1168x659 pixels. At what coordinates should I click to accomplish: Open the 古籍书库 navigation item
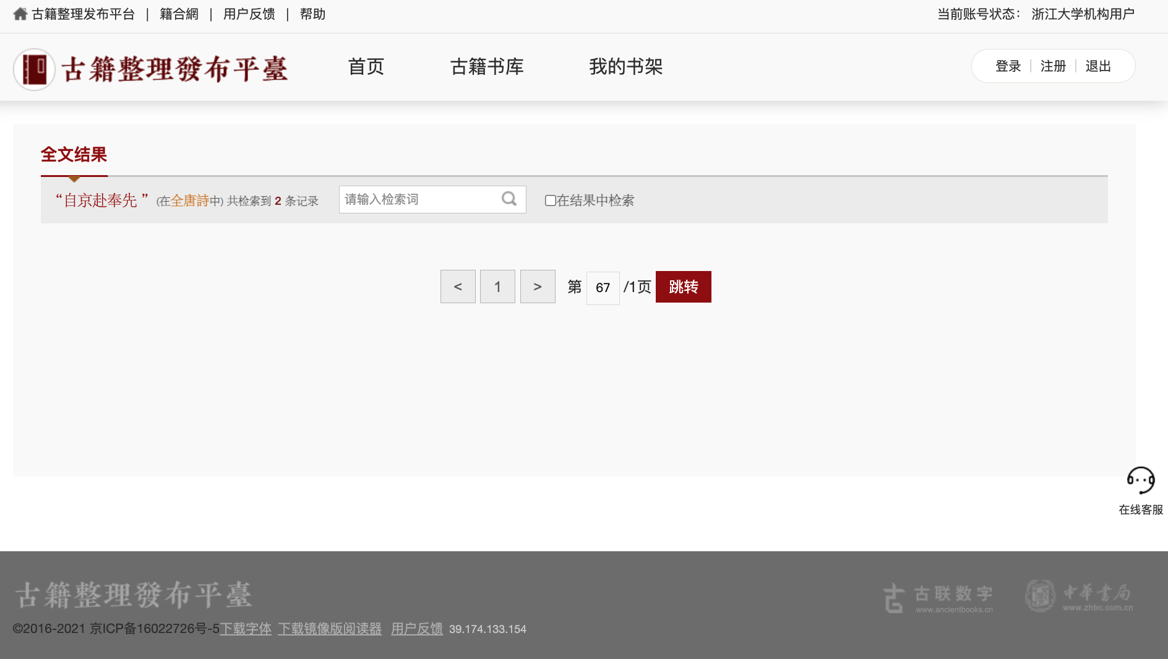487,67
